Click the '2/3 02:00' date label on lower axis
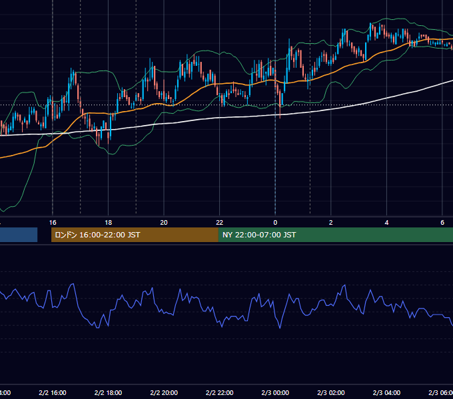Image resolution: width=453 pixels, height=399 pixels. (331, 392)
